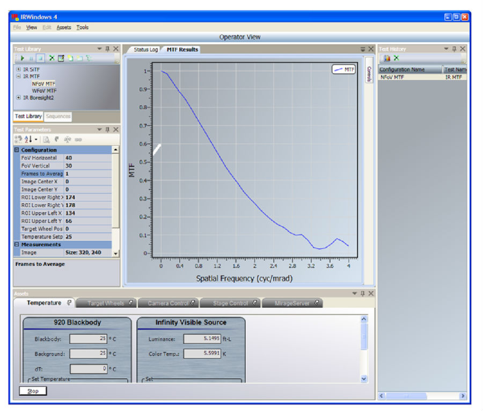483x411 pixels.
Task: Click the bar chart icon in Test History toolbar
Action: tap(387, 58)
